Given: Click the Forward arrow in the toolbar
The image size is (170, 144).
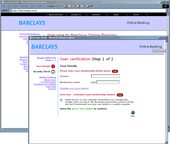Looking at the screenshot, I should tap(59, 6).
